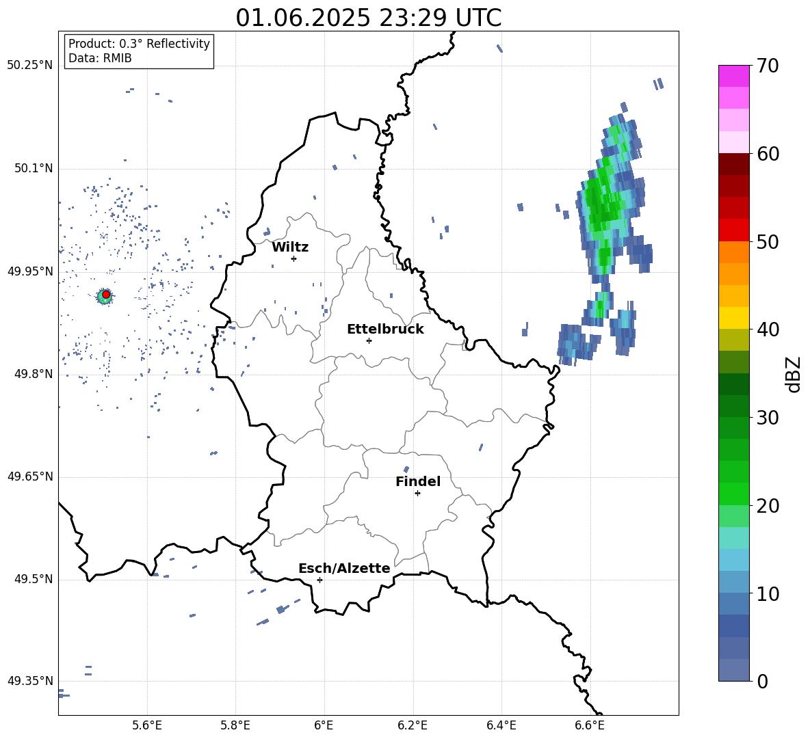This screenshot has height=739, width=810.
Task: Click the latitude label 50.25°N
Action: coord(30,66)
